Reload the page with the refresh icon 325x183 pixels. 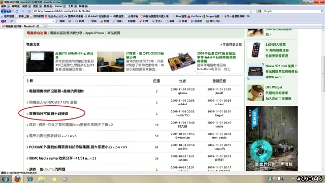click(17, 11)
